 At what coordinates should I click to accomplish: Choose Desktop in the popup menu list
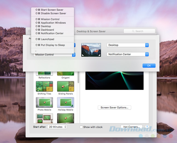click(x=53, y=26)
